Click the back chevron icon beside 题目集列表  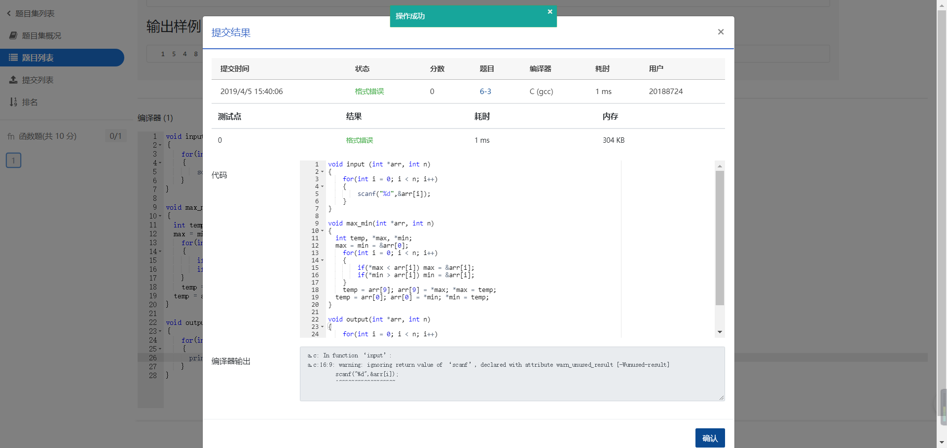pyautogui.click(x=9, y=13)
